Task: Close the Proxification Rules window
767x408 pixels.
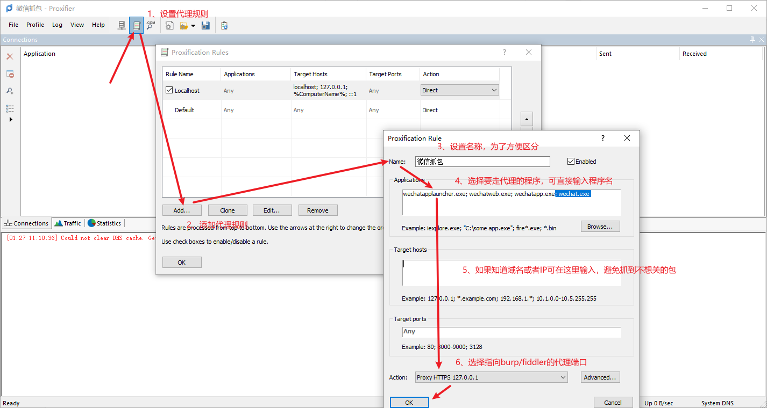Action: coord(529,52)
